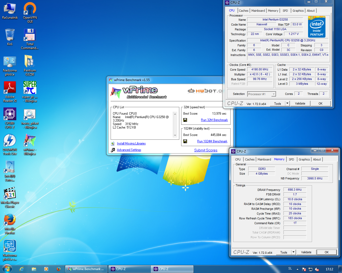The width and height of the screenshot is (342, 273).
Task: Select the Media Player Classic desktop icon
Action: 10,198
